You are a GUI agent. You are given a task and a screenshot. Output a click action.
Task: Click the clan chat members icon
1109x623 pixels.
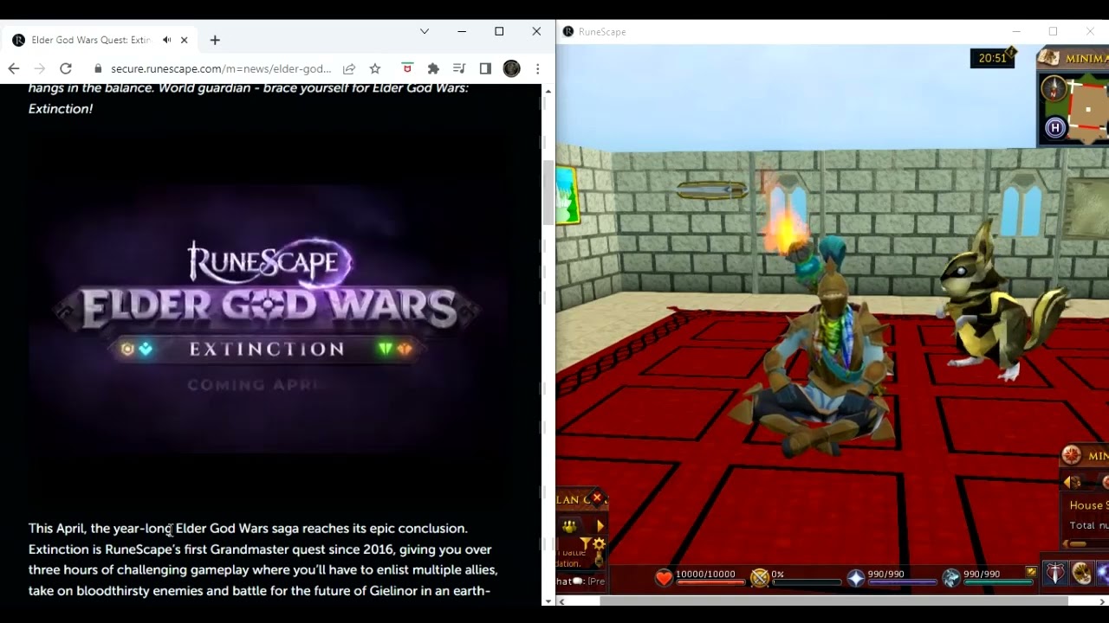[569, 526]
